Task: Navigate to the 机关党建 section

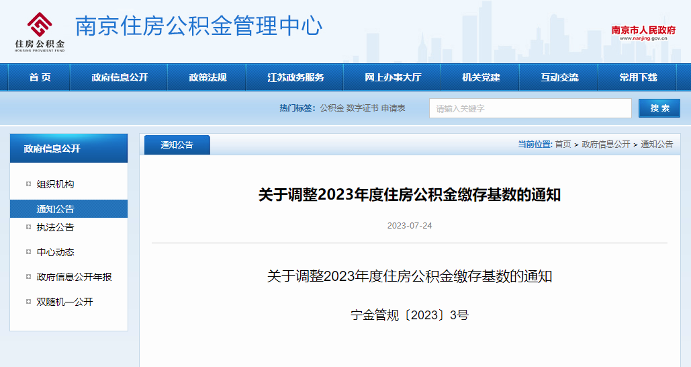Action: click(481, 77)
